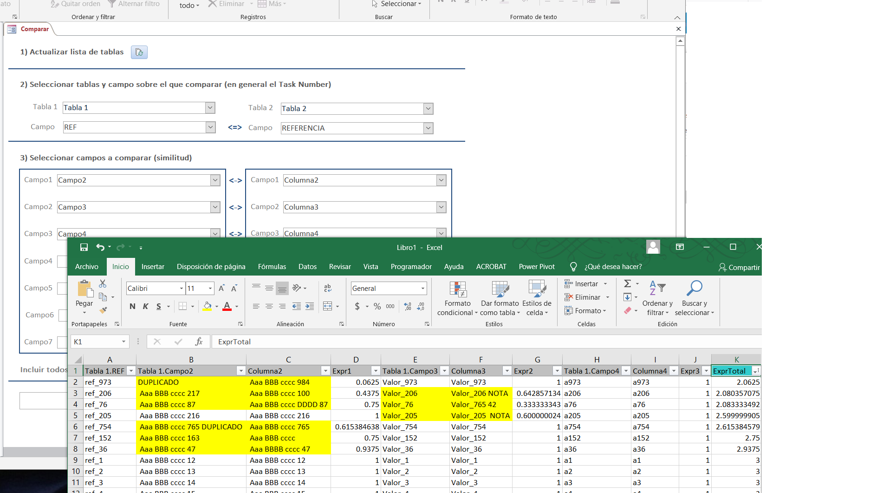Click the Cut scissors icon

pyautogui.click(x=103, y=283)
